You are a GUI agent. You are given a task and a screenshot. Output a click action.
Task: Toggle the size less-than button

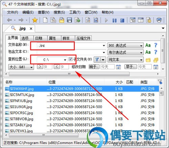[57, 67]
